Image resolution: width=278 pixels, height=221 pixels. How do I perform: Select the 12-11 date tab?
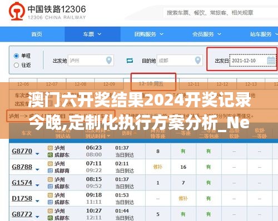click(x=193, y=84)
